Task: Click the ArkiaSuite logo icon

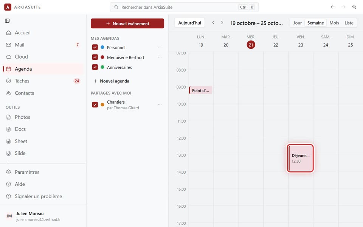Action: [x=8, y=7]
